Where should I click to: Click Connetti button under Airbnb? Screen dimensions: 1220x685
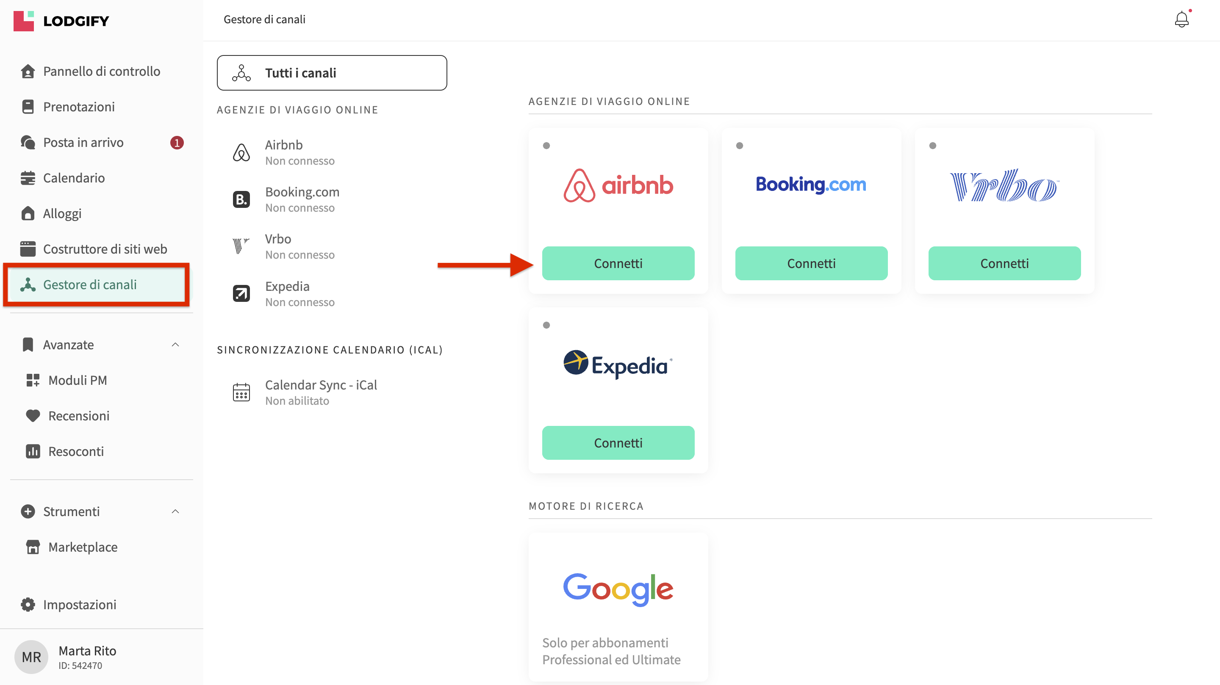(x=618, y=263)
